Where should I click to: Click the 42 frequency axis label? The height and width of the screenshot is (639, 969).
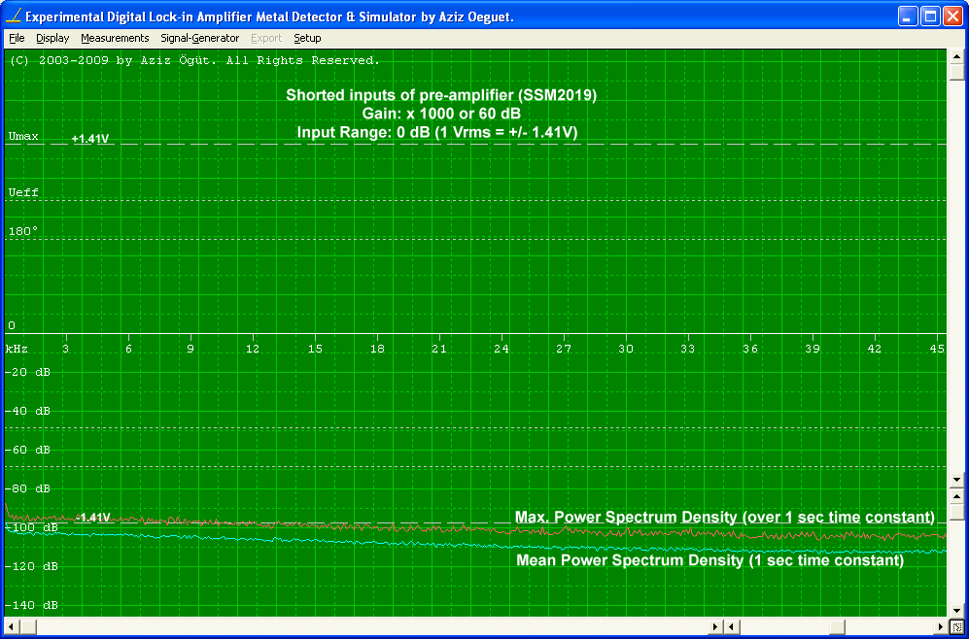875,349
